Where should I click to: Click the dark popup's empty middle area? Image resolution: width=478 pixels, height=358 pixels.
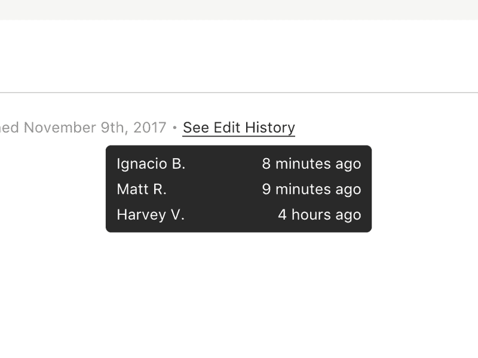tap(222, 189)
